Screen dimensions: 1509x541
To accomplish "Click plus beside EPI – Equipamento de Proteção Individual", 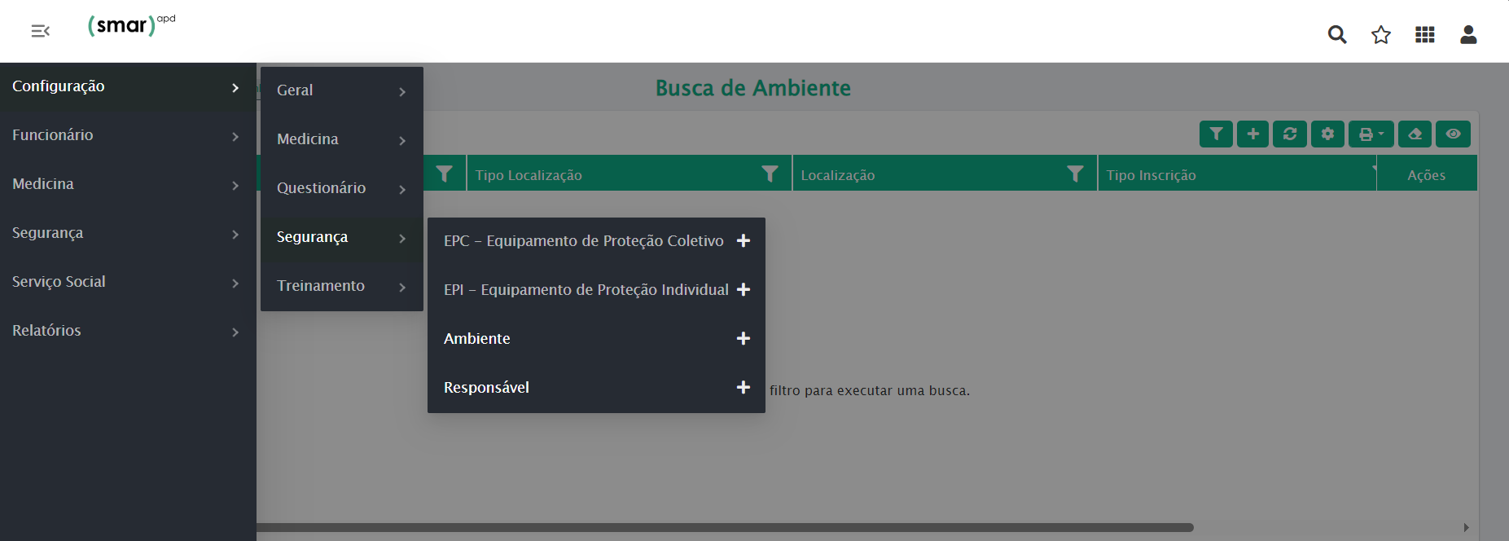I will click(743, 290).
